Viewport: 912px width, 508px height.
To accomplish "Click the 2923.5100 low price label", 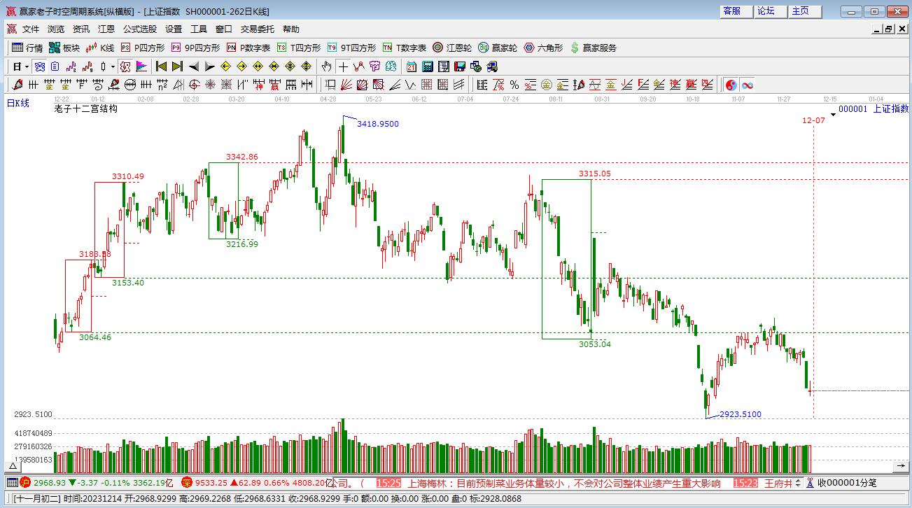I will coord(741,414).
